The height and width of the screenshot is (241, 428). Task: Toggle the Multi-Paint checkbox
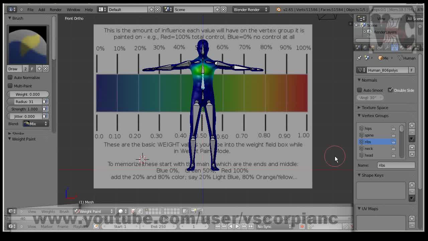coord(10,86)
